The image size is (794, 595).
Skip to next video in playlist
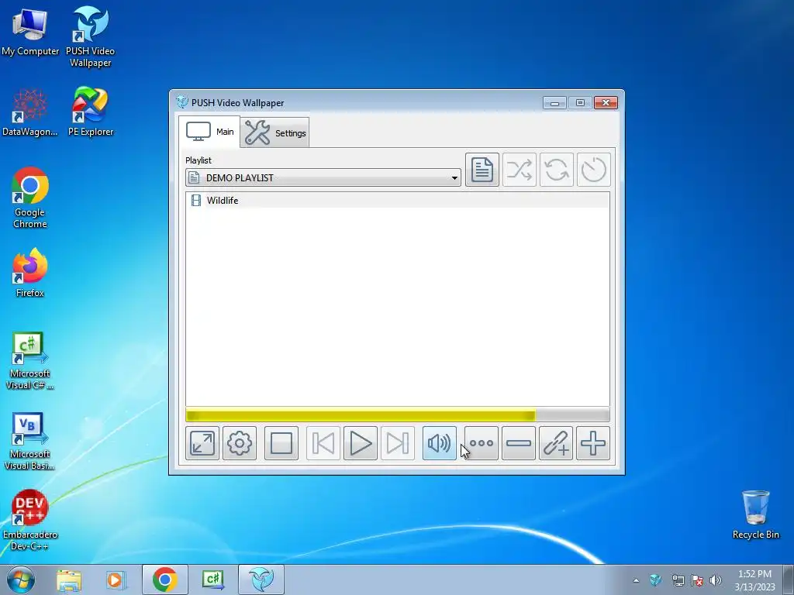398,443
